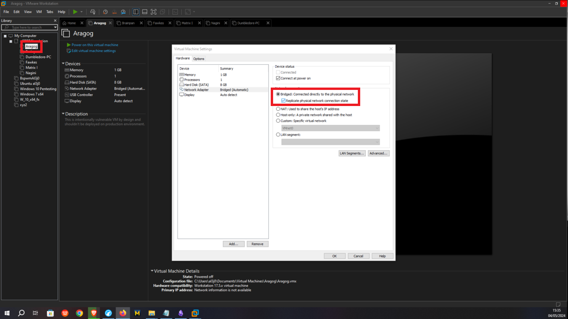Screen dimensions: 568x319
Task: Open Microsoft Store from the taskbar
Action: [x=51, y=313]
